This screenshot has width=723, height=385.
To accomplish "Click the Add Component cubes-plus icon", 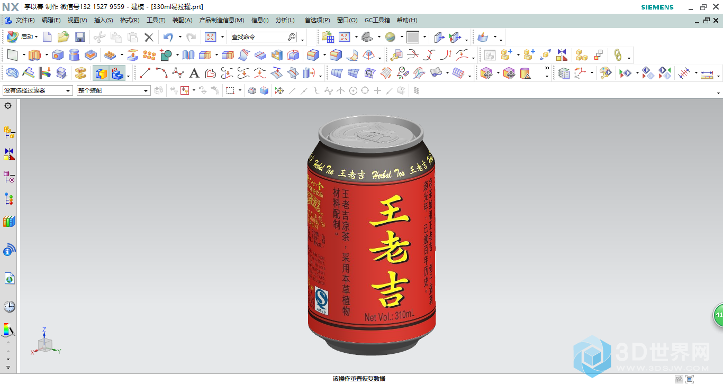I will [x=507, y=55].
